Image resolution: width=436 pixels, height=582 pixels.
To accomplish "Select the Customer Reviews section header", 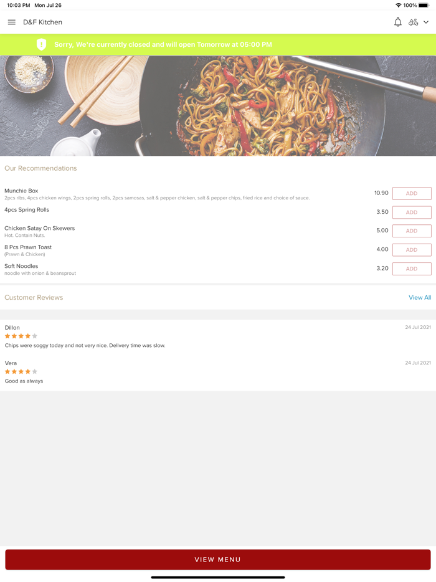I will 34,297.
